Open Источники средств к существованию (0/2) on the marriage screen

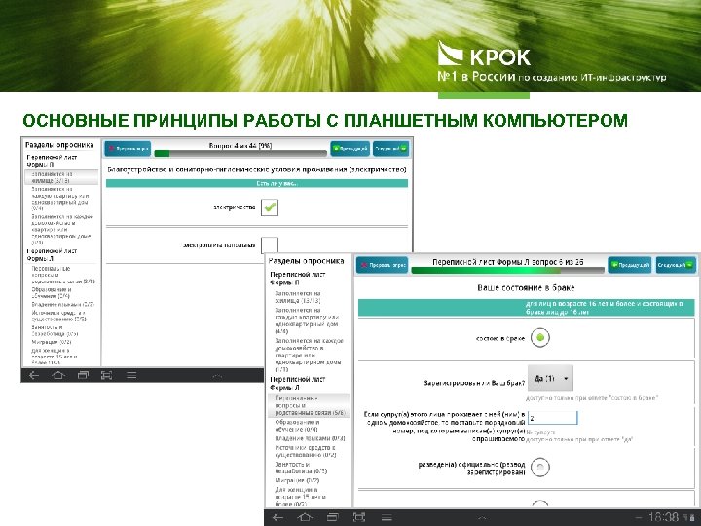click(306, 451)
